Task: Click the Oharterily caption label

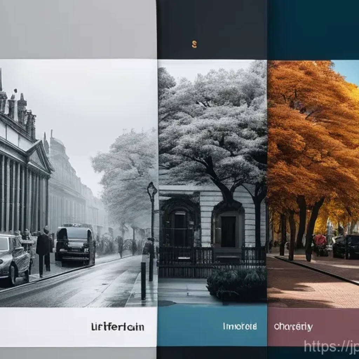Action: pyautogui.click(x=293, y=327)
